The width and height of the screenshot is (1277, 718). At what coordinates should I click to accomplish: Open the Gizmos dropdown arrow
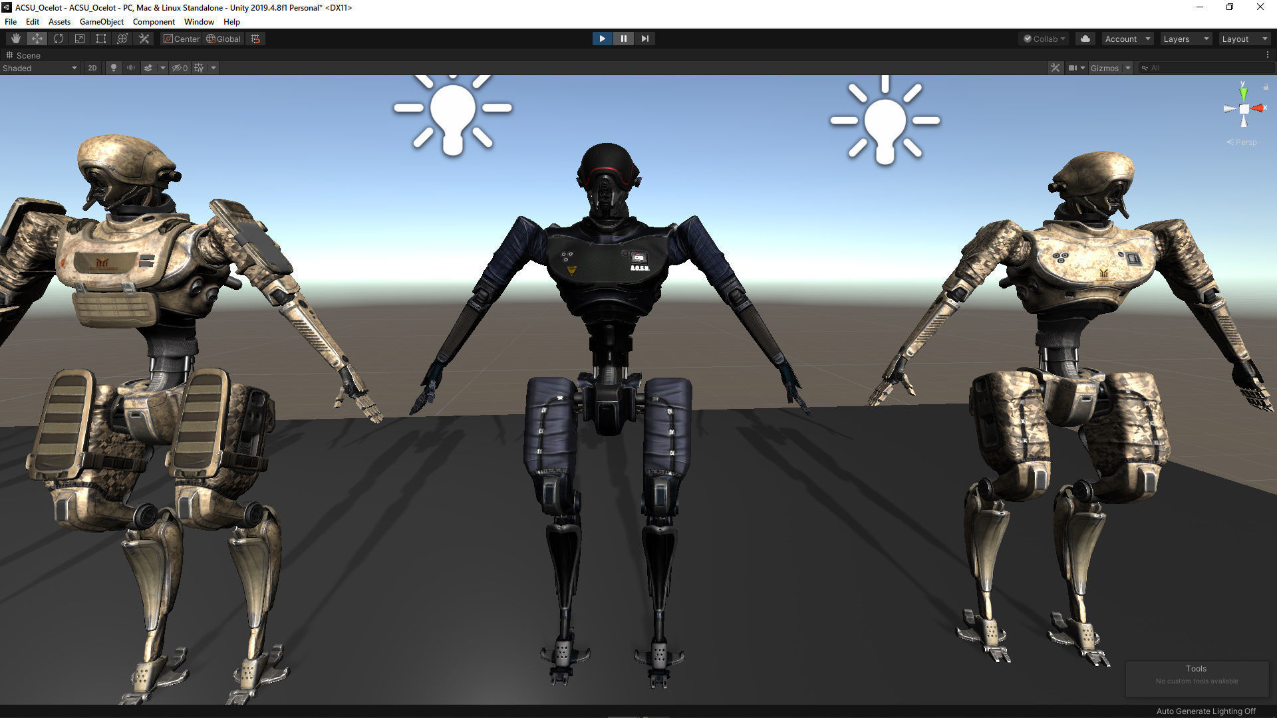(1128, 68)
